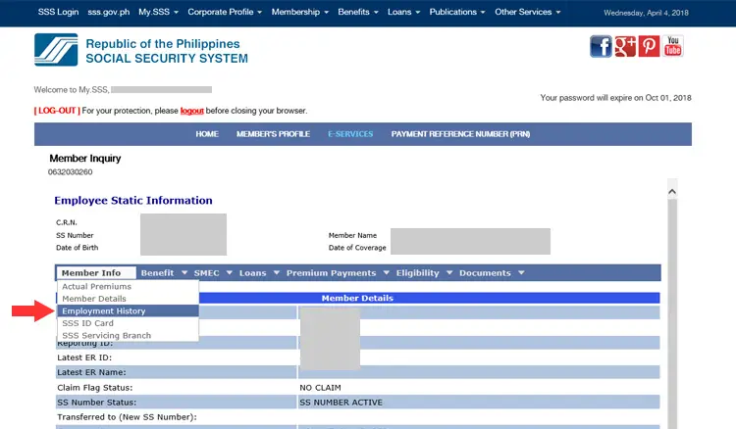Open the Benefit inquiry menu
The image size is (736, 429).
point(164,272)
